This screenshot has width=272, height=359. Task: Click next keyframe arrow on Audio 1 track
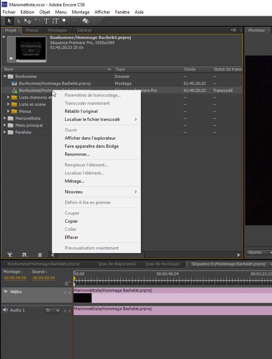[70, 311]
